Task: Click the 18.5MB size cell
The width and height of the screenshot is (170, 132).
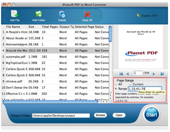Action: [34, 32]
